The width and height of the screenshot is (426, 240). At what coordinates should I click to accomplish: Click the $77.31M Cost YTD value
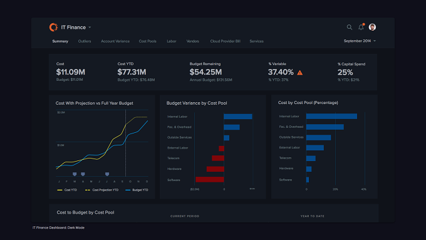(x=132, y=72)
